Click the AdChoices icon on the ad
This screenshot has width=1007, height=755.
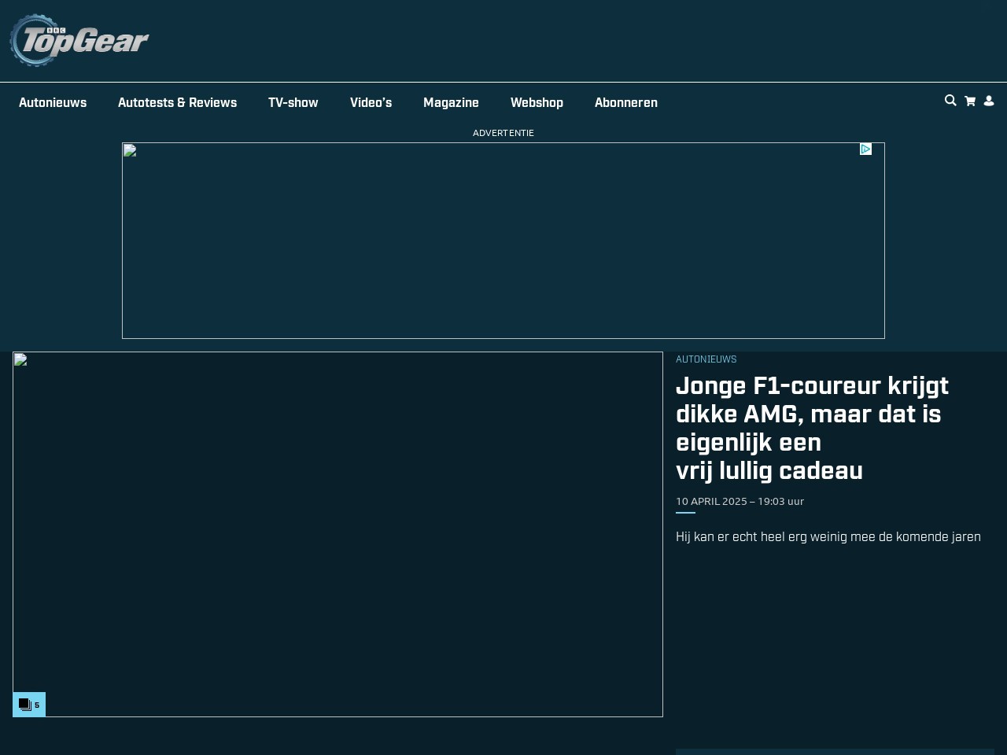click(x=865, y=149)
